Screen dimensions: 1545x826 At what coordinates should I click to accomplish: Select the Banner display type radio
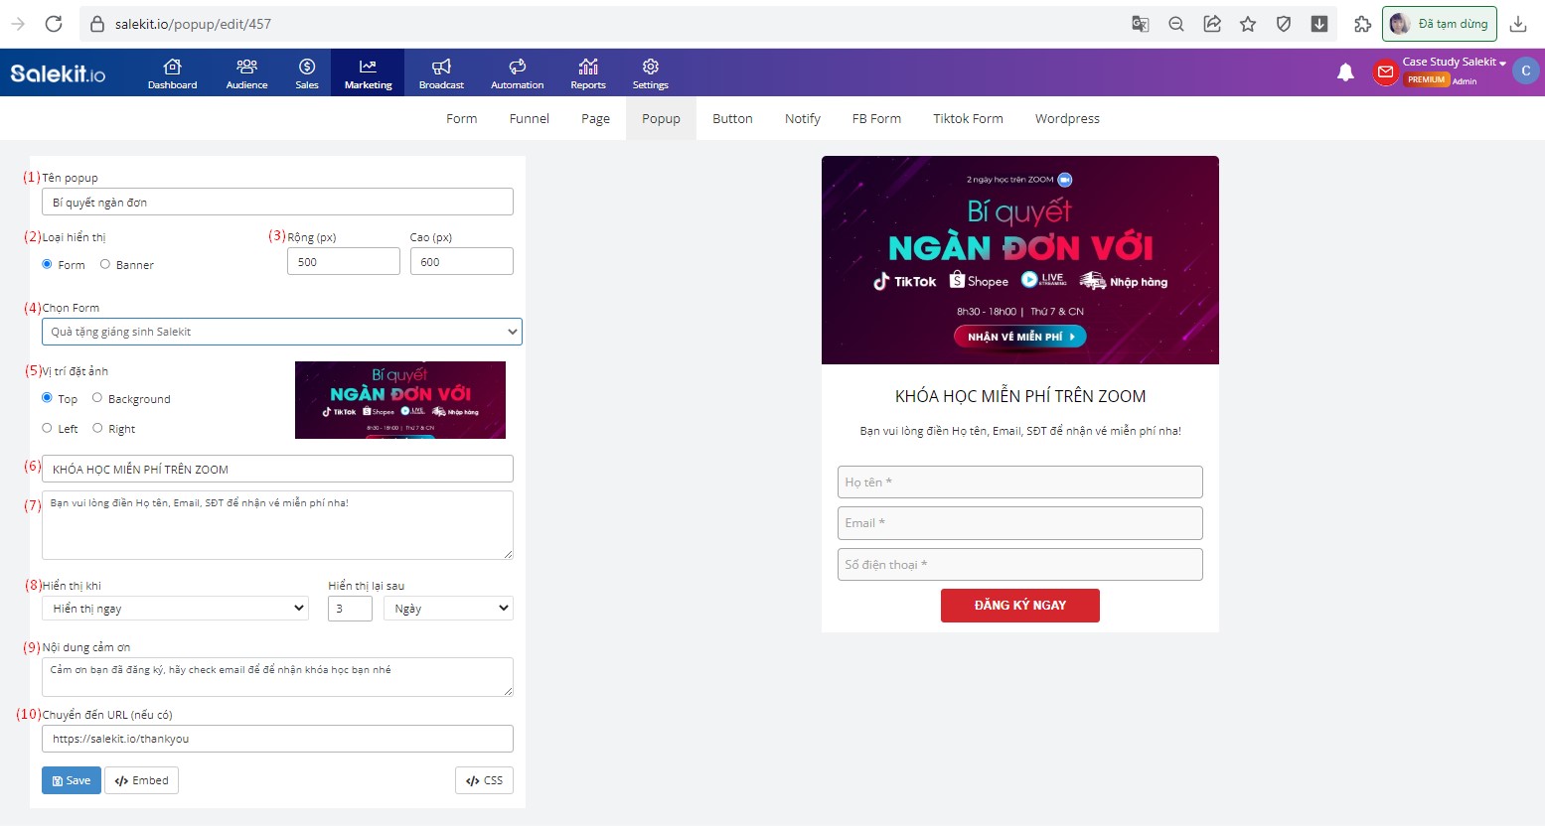click(105, 264)
